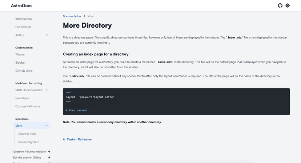Click the breadcrumb arrow separator
Screen dimensions: 301x163
84,16
